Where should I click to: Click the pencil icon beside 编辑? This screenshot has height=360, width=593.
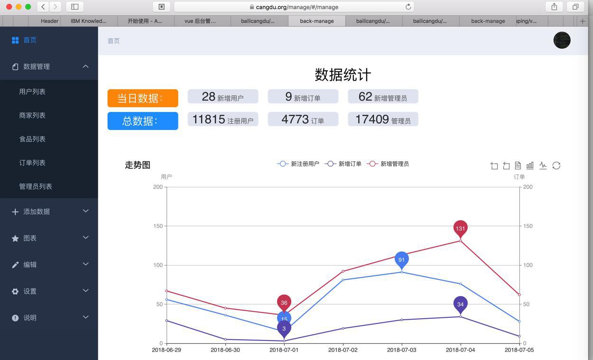point(15,265)
